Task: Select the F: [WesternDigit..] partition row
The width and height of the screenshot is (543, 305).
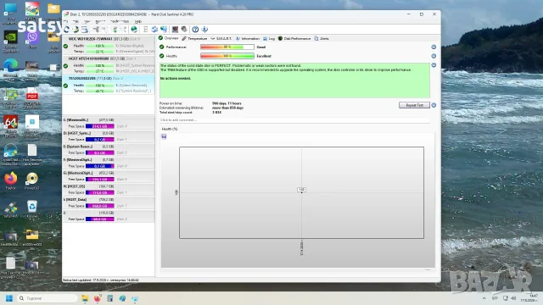Action: 109,163
